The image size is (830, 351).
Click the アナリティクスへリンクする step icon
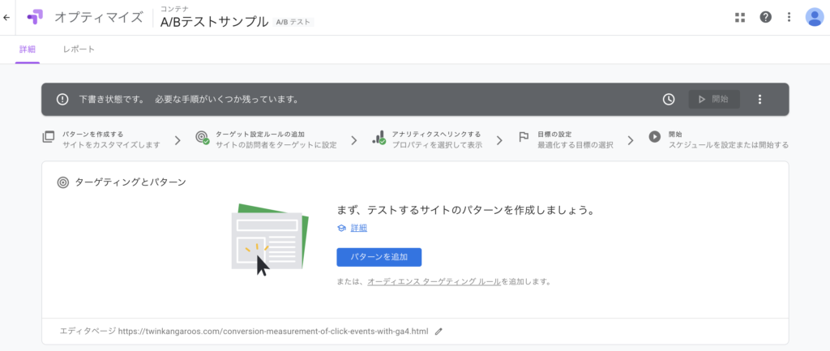click(x=379, y=138)
